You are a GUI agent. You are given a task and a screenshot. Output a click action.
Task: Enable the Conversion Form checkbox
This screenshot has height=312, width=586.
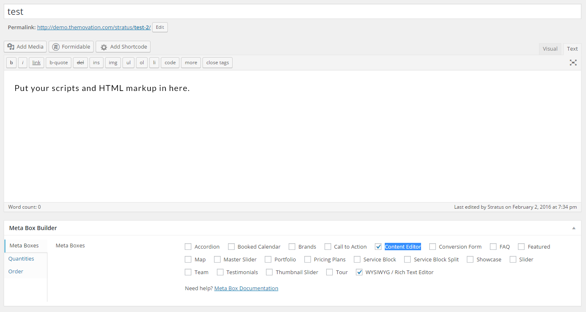pos(433,247)
